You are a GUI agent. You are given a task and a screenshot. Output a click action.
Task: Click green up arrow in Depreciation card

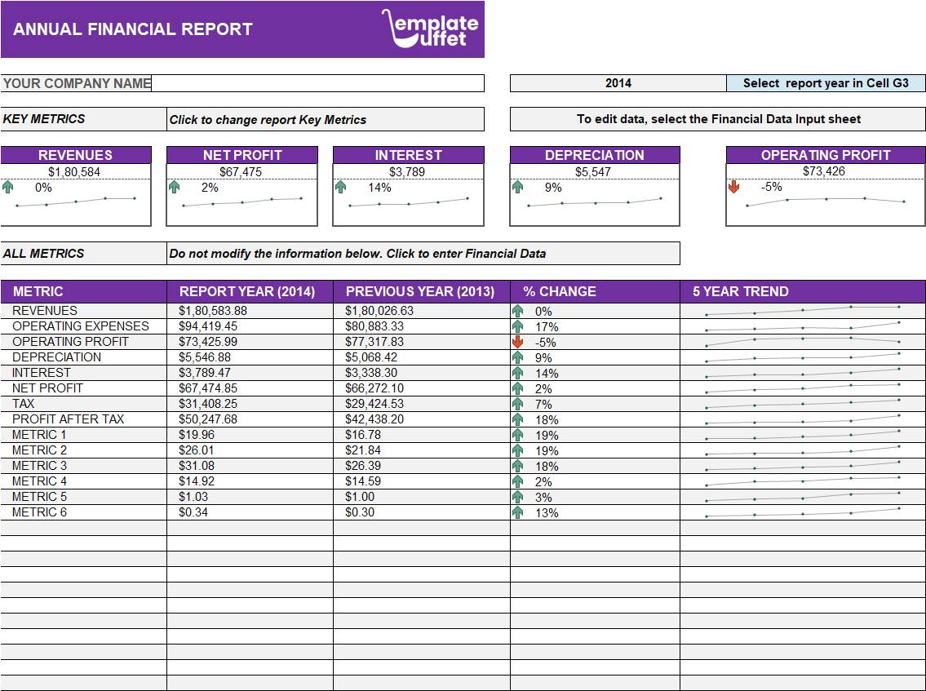518,187
